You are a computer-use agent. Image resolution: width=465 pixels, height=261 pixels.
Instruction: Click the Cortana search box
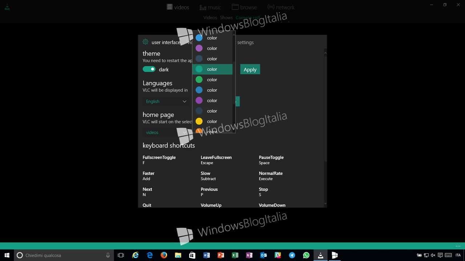point(64,255)
